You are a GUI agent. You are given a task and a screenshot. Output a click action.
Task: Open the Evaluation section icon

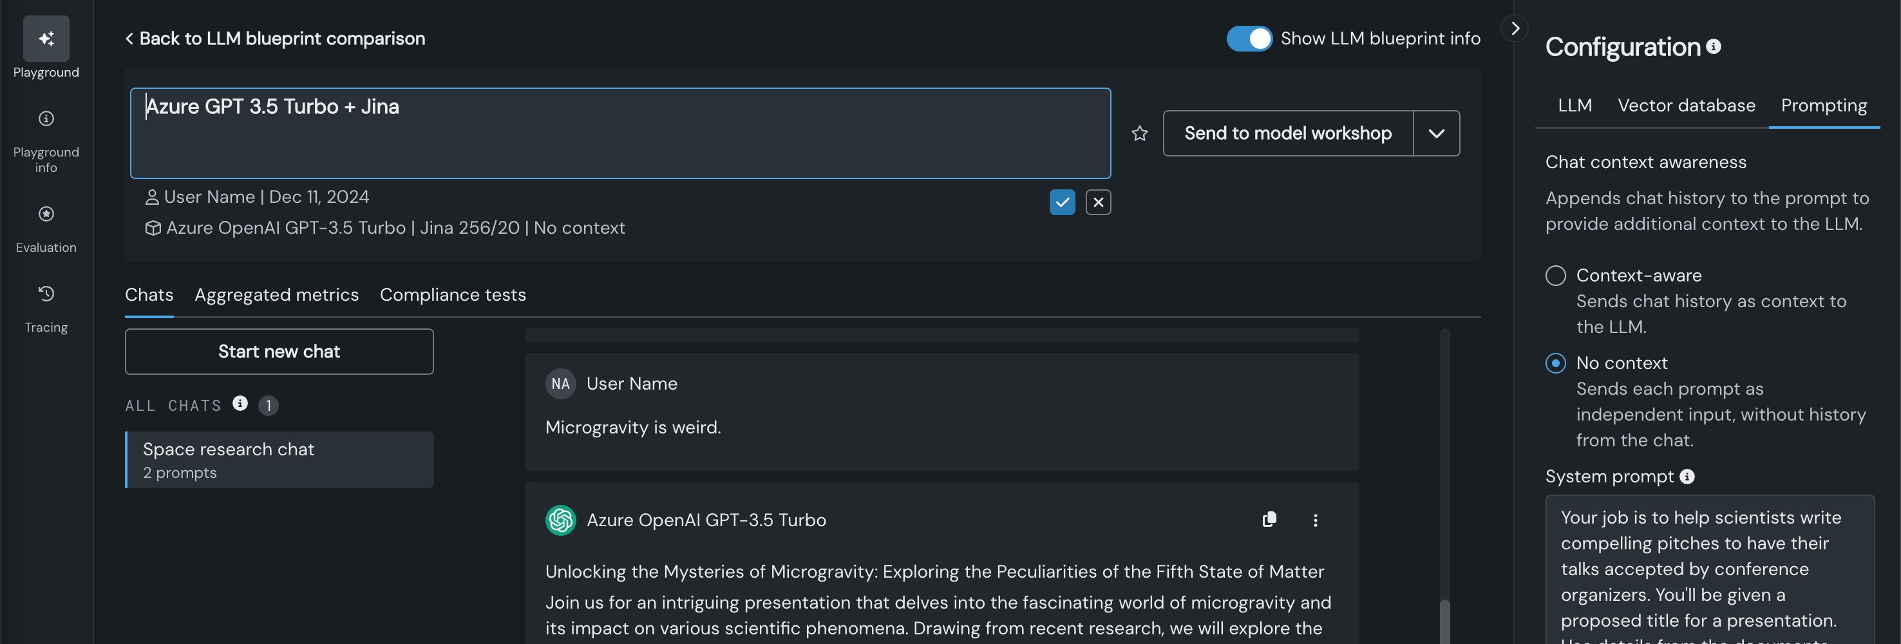46,214
